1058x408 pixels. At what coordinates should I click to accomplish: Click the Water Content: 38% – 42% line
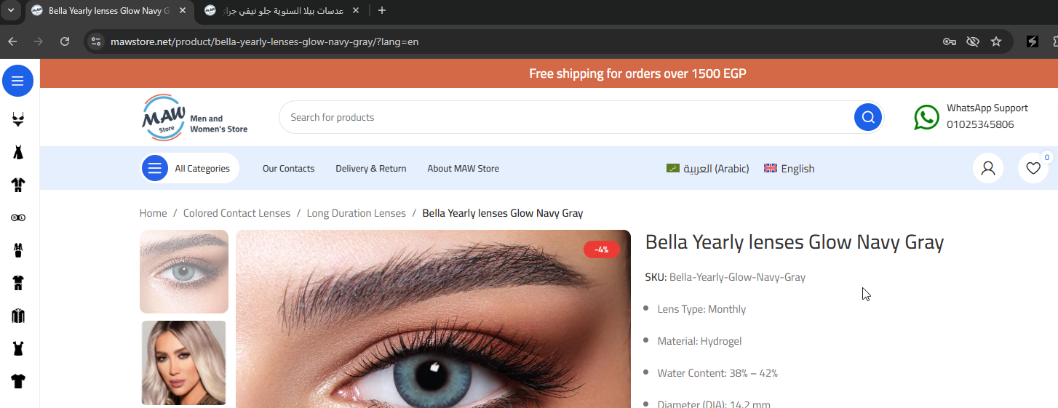pos(717,373)
